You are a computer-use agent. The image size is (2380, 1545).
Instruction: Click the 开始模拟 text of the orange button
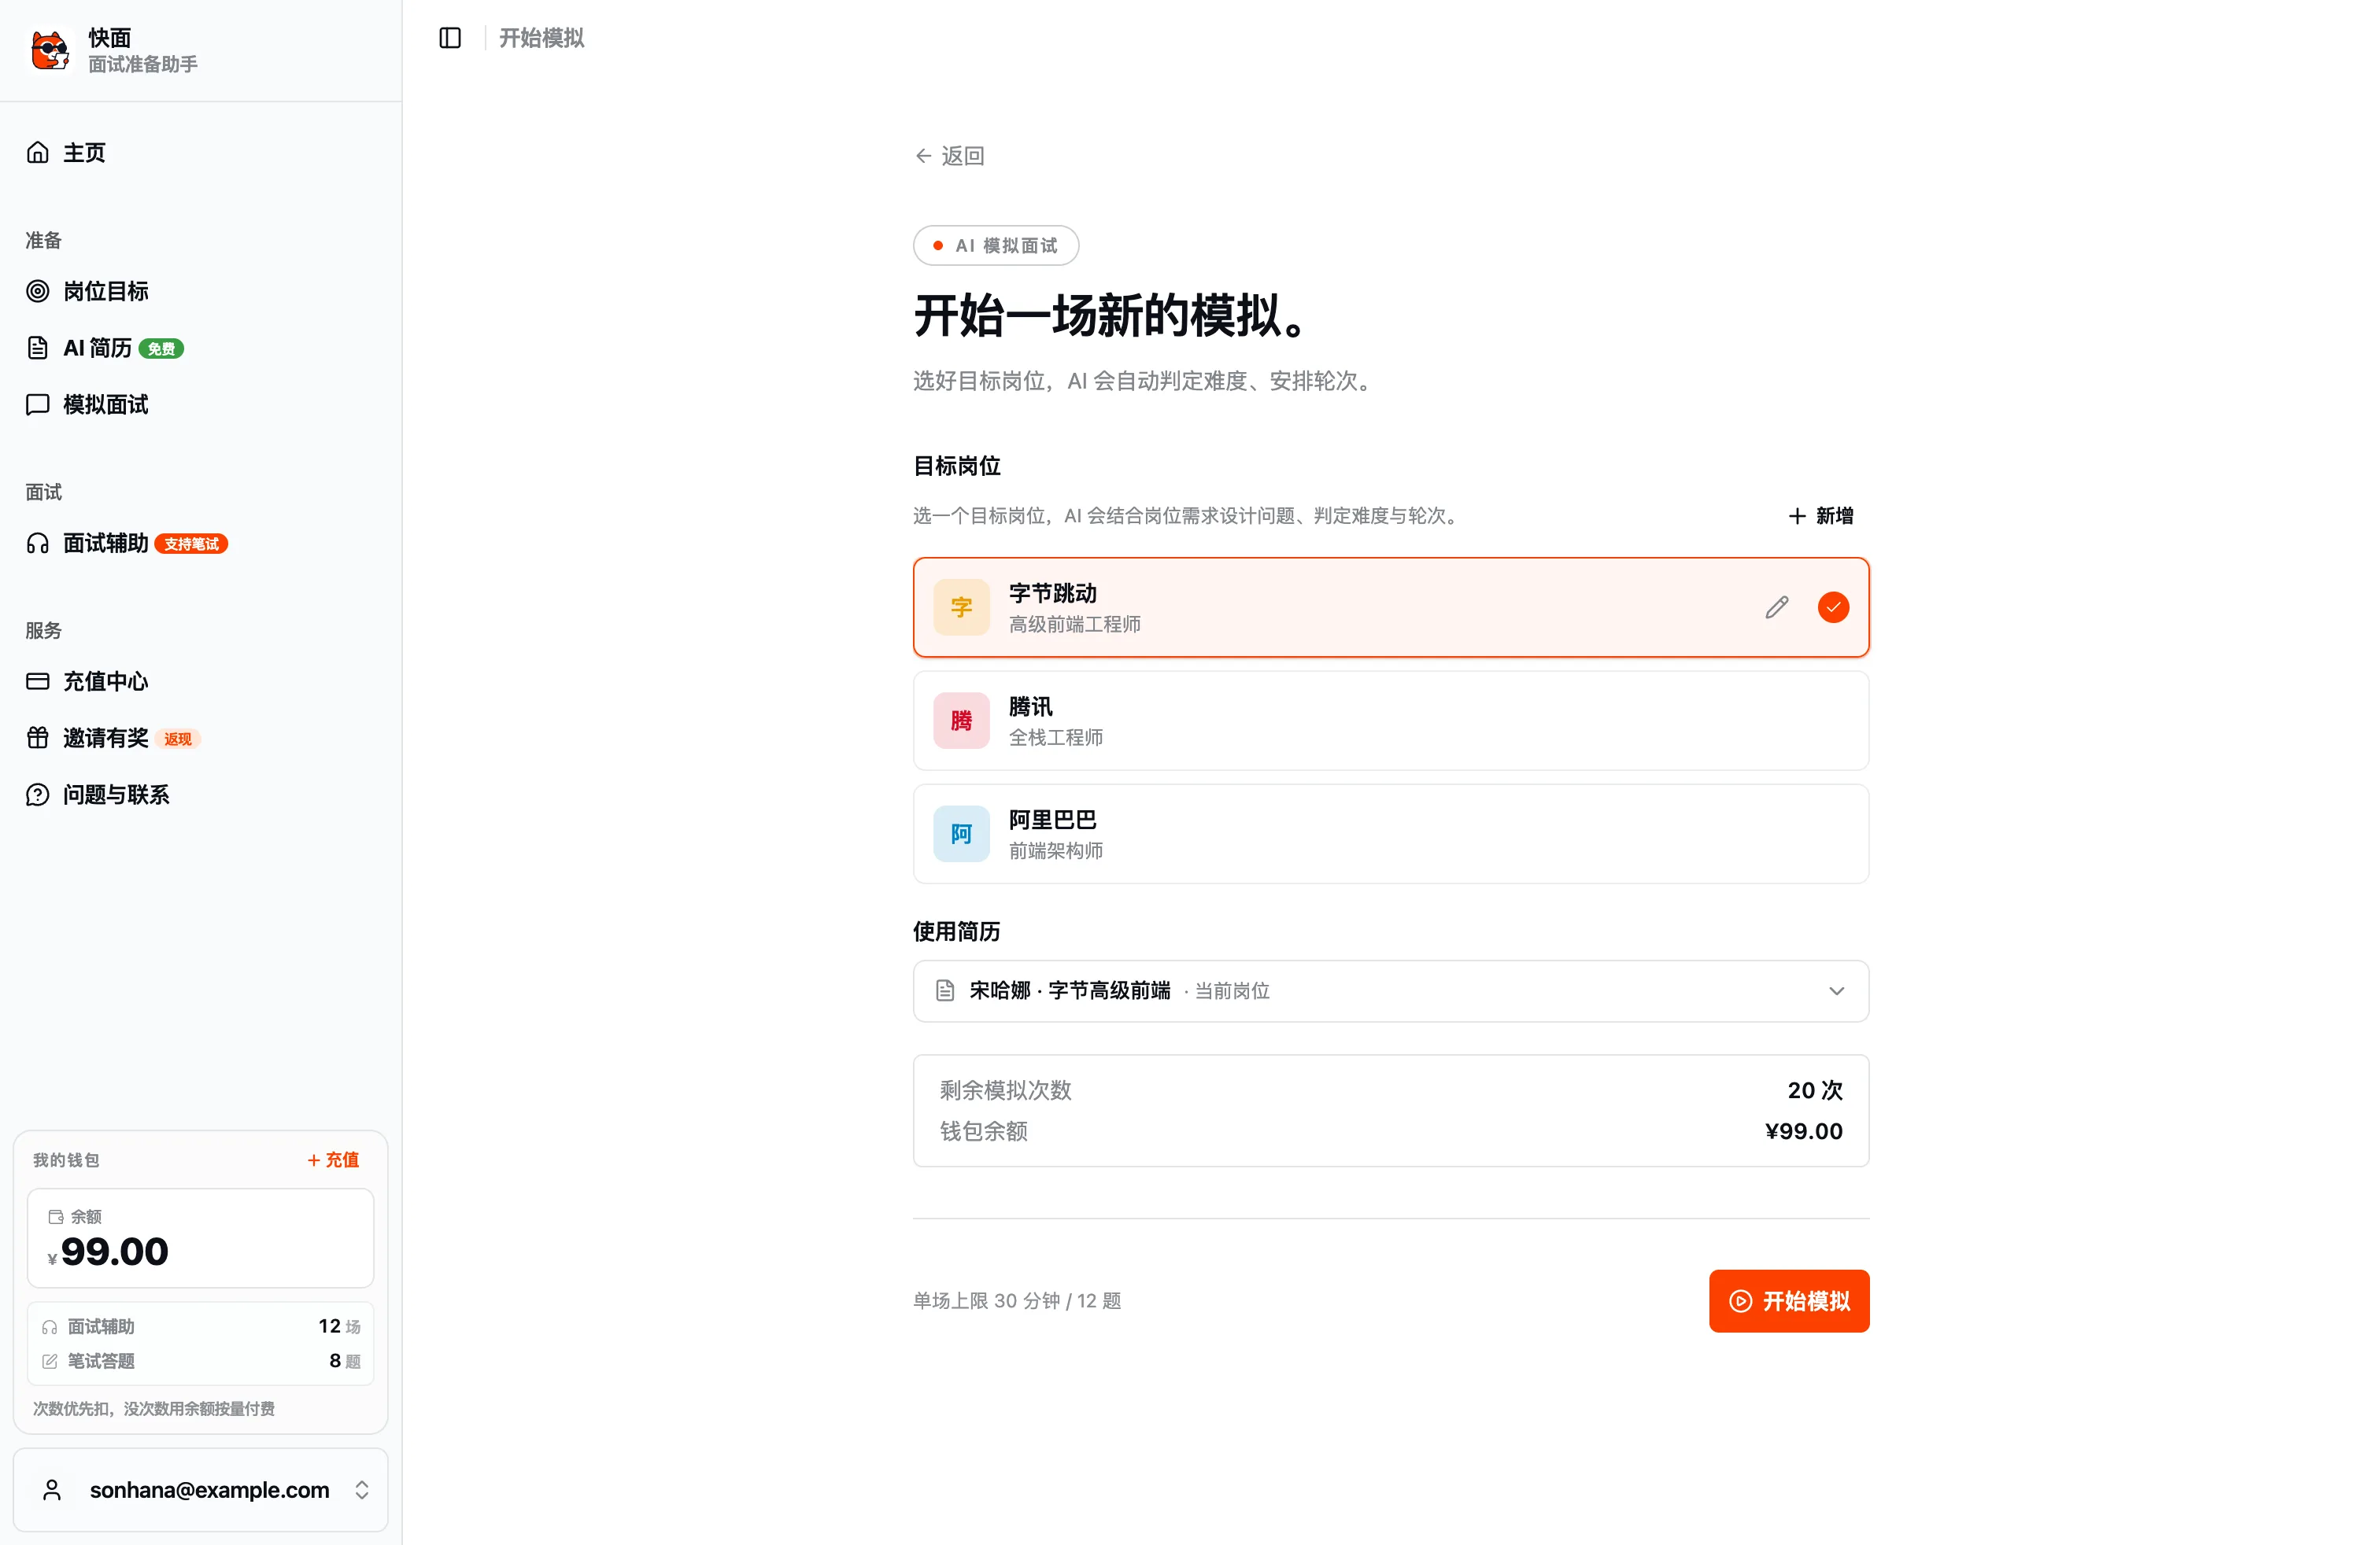pyautogui.click(x=1806, y=1301)
